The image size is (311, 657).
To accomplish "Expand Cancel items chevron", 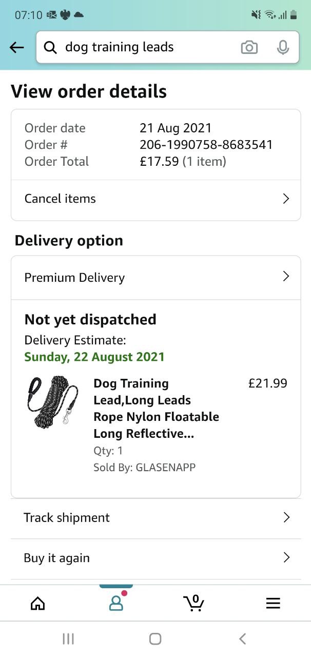I will pos(286,199).
